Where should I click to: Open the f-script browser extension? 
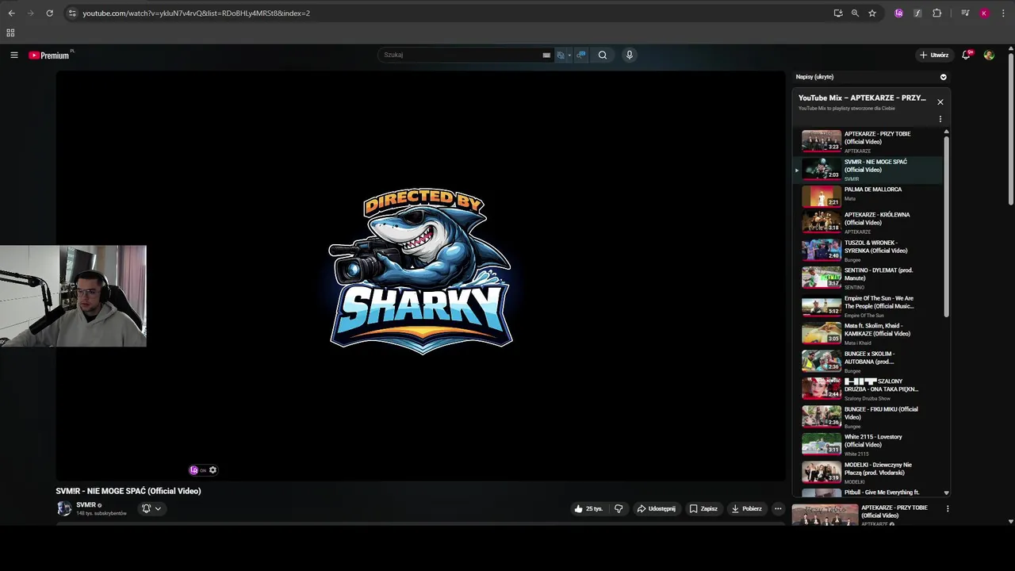(917, 13)
